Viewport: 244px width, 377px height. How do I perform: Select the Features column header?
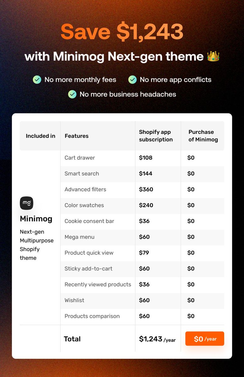(76, 136)
